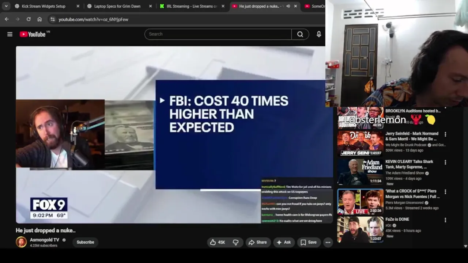Search with voice microphone icon
Viewport: 468px width, 263px height.
click(x=319, y=34)
